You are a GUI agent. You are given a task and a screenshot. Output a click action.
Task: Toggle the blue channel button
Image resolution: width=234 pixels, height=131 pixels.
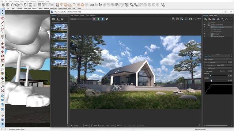coord(102,19)
